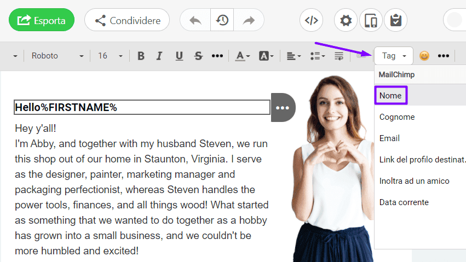Screen dimensions: 466x262
Task: Click the green Esporta button
Action: click(42, 20)
